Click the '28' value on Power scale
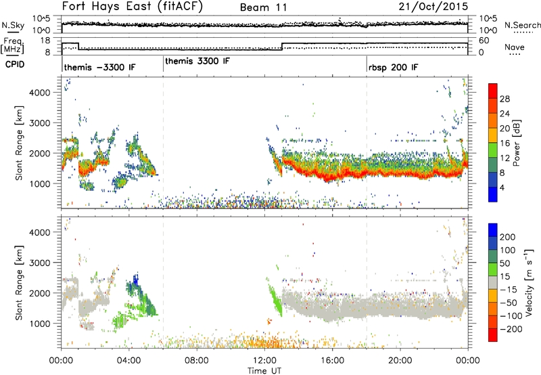The image size is (541, 375). tap(504, 99)
